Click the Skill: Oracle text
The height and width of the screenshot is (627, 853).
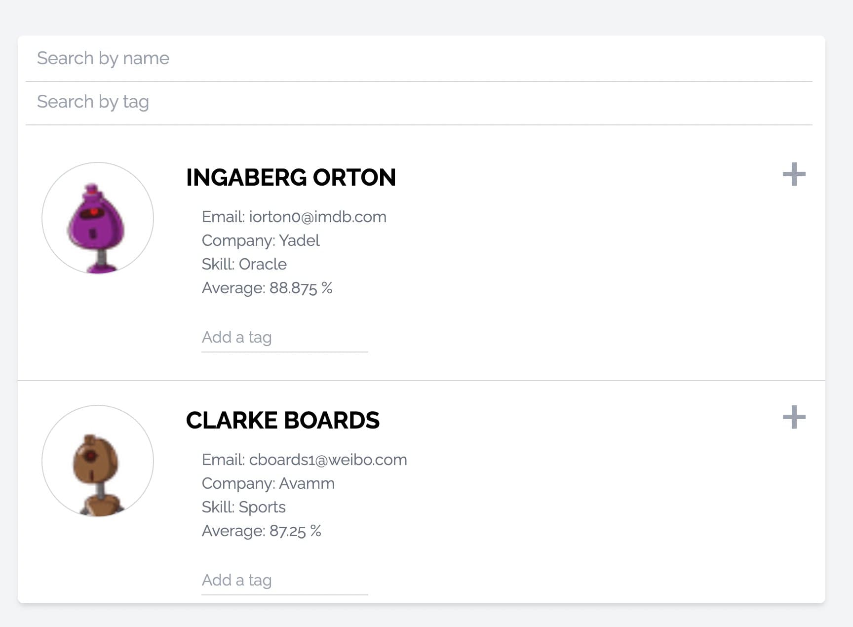click(244, 264)
